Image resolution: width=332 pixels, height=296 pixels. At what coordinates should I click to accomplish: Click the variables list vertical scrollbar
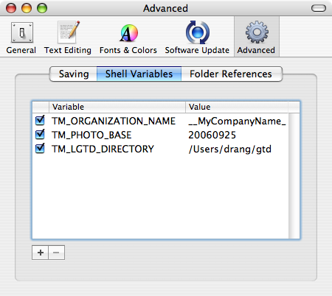pyautogui.click(x=294, y=176)
